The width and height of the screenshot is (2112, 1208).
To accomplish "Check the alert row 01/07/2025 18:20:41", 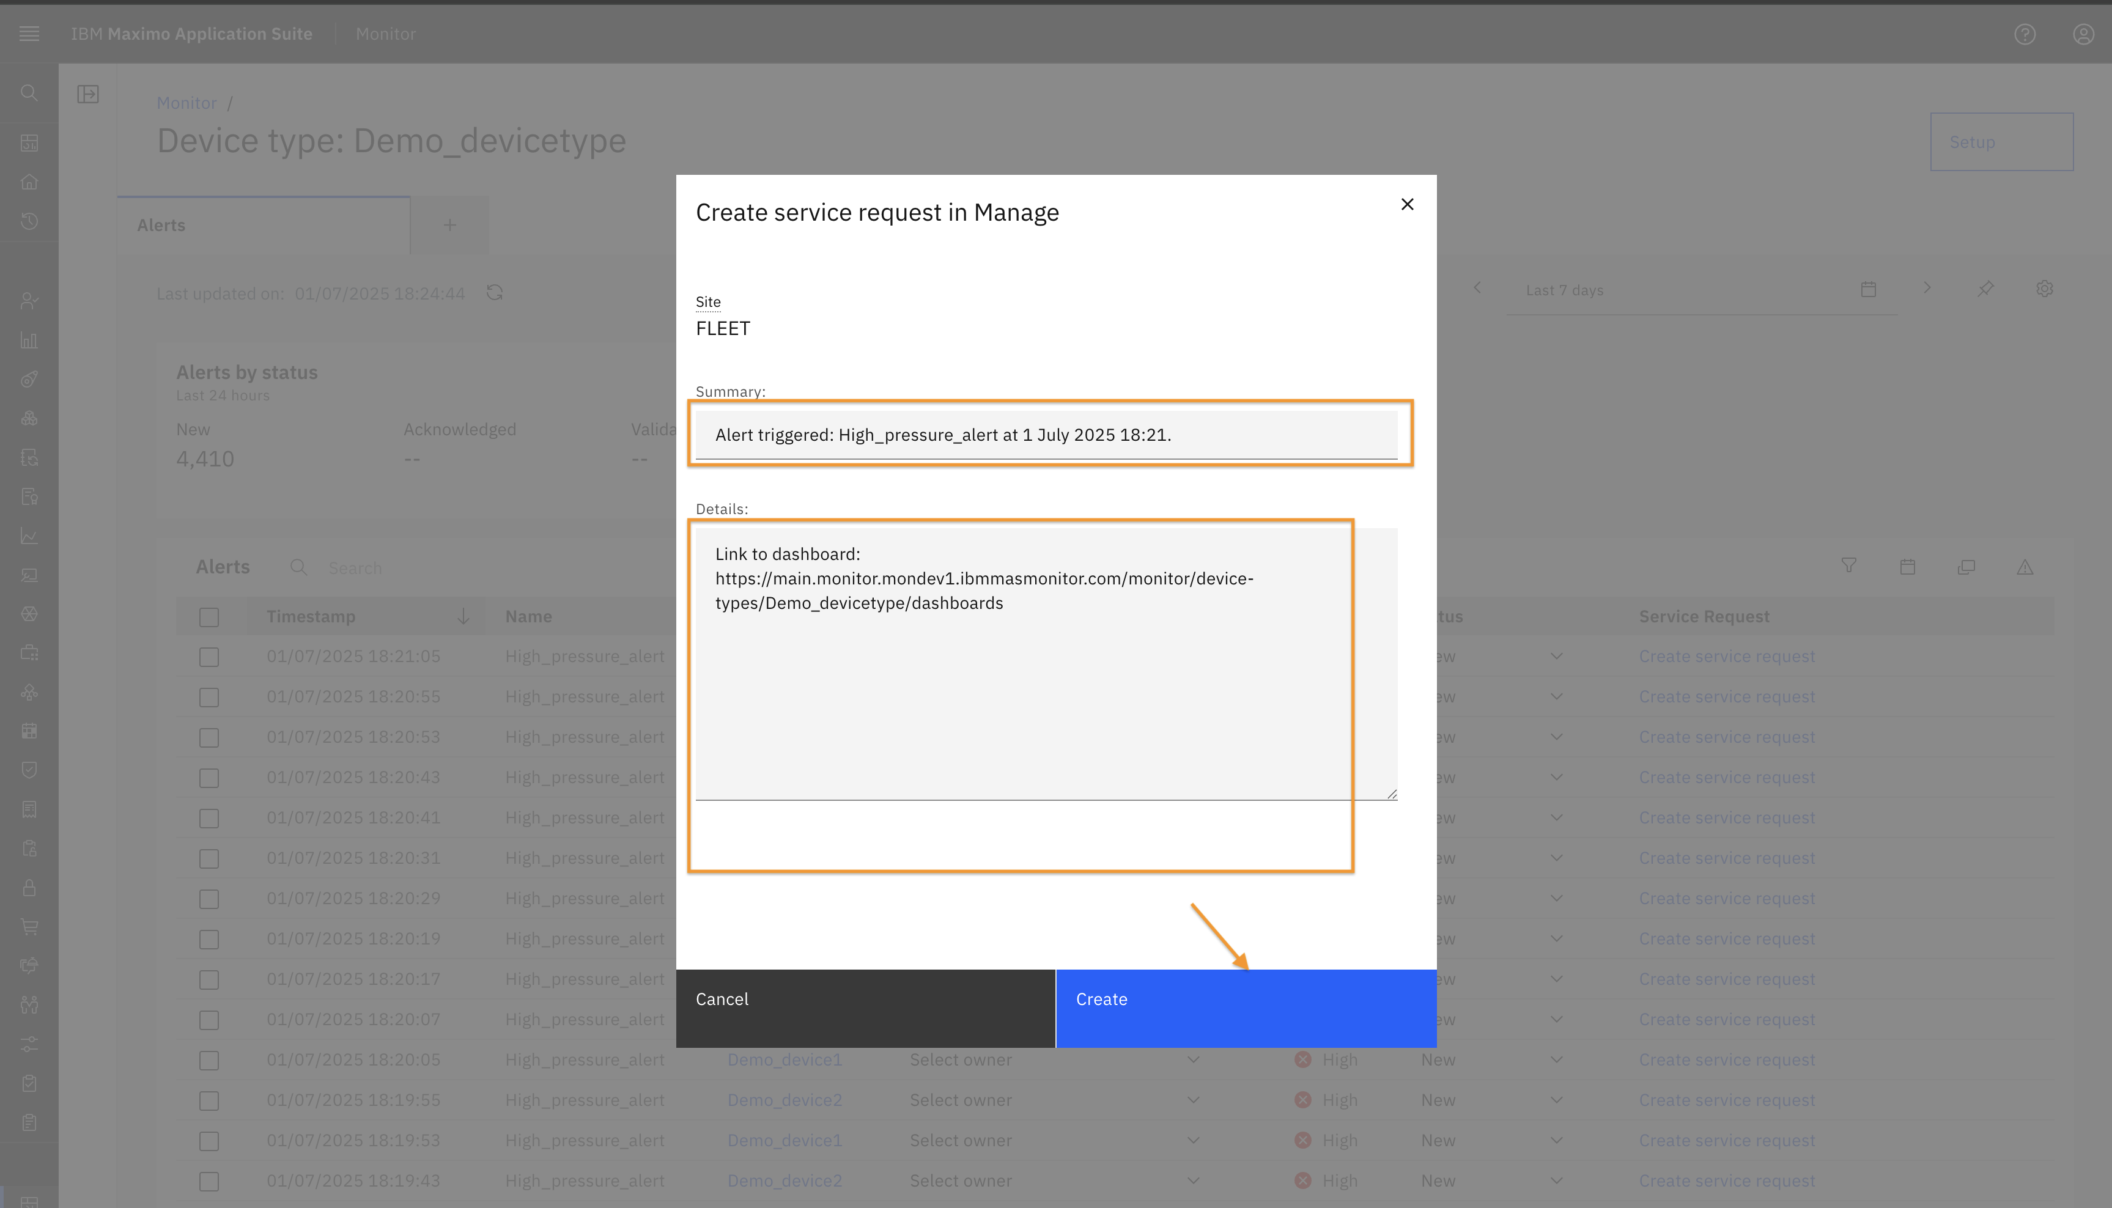I will 209,818.
